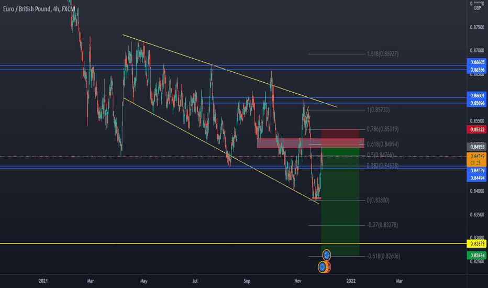
Task: Click the 0.87500 price axis value
Action: 477,27
